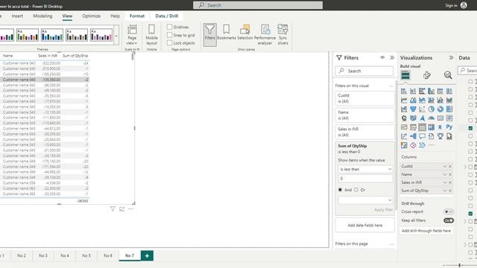Viewport: 477px width, 268px height.
Task: Open the Modeling ribbon tab
Action: pos(43,16)
